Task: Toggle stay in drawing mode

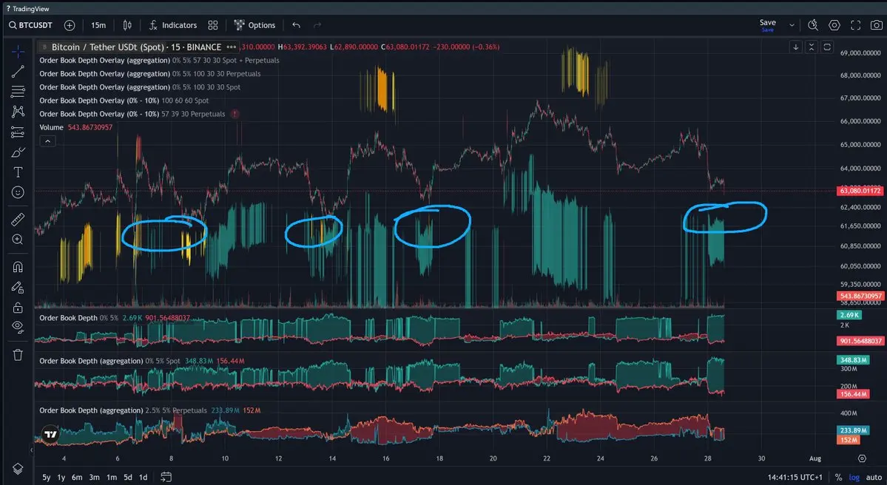Action: click(x=18, y=287)
